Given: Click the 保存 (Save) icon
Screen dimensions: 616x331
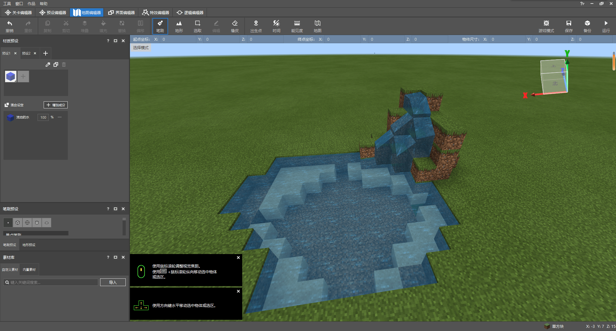Looking at the screenshot, I should pyautogui.click(x=569, y=26).
